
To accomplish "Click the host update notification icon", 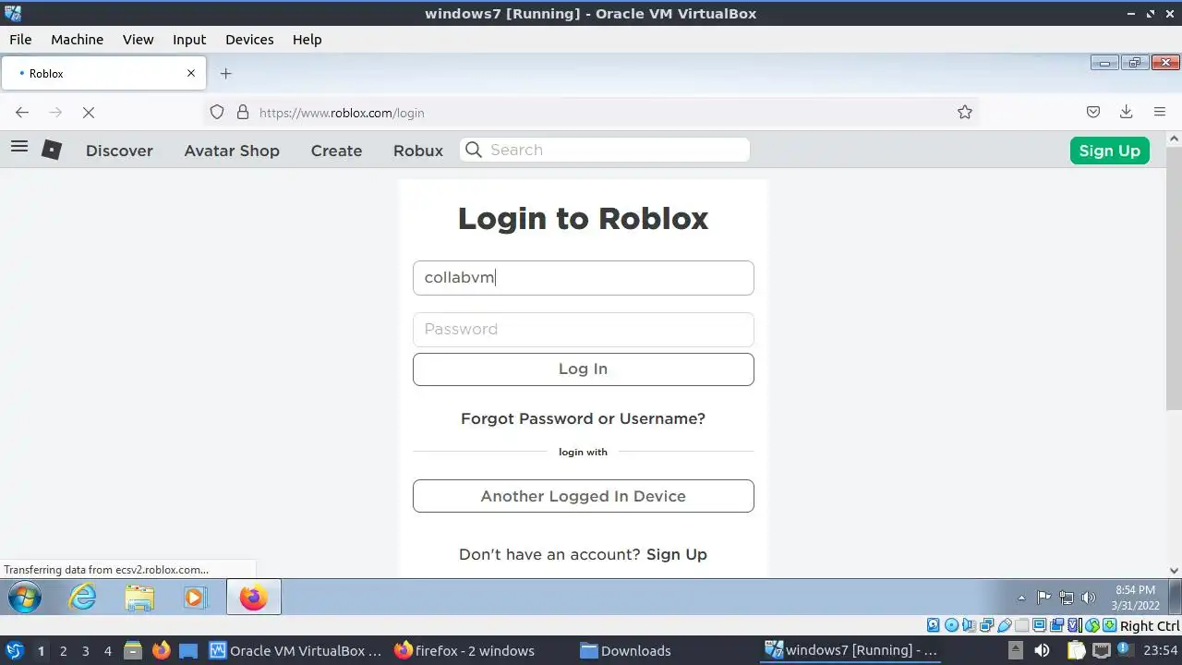I will pyautogui.click(x=1126, y=649).
